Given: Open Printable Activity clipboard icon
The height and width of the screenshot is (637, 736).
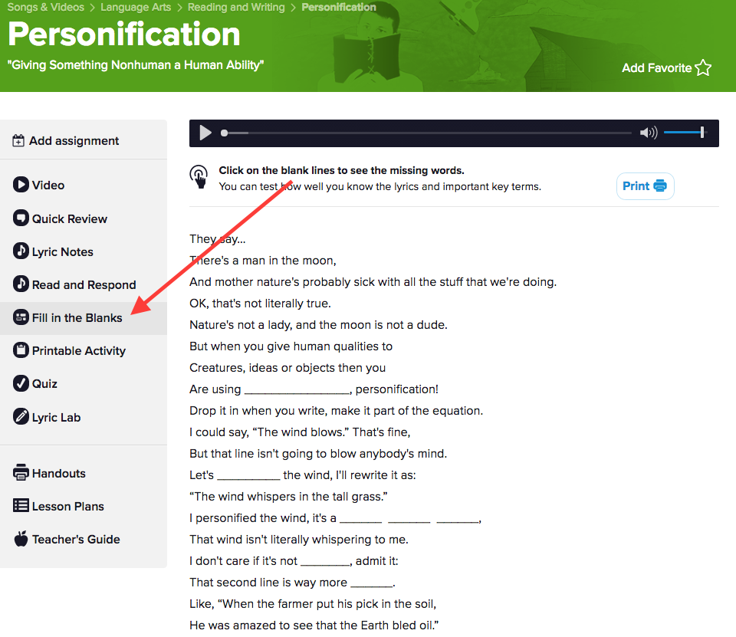Looking at the screenshot, I should 21,351.
